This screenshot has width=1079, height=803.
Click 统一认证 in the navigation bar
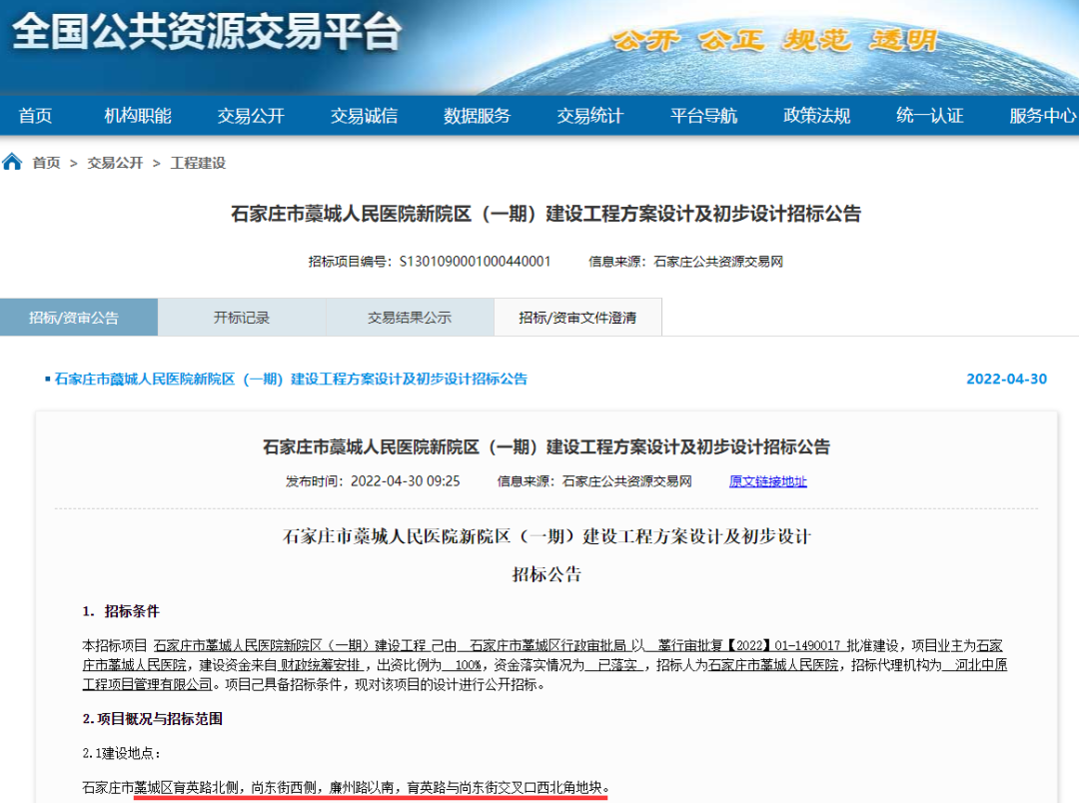(x=930, y=116)
